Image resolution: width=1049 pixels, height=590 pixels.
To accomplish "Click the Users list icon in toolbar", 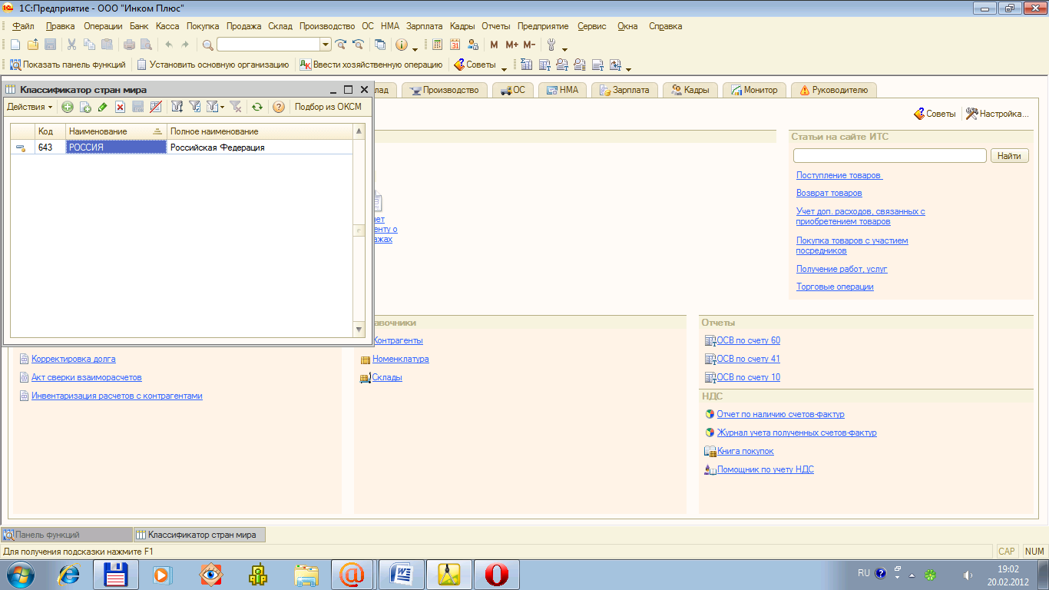I will [473, 45].
